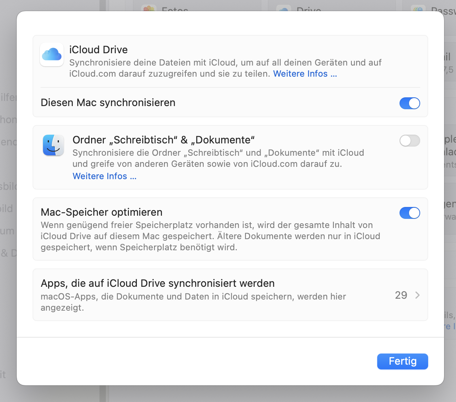The width and height of the screenshot is (456, 402).
Task: Enable the Schreibtisch & Dokumente folder sync switch
Action: pos(409,141)
